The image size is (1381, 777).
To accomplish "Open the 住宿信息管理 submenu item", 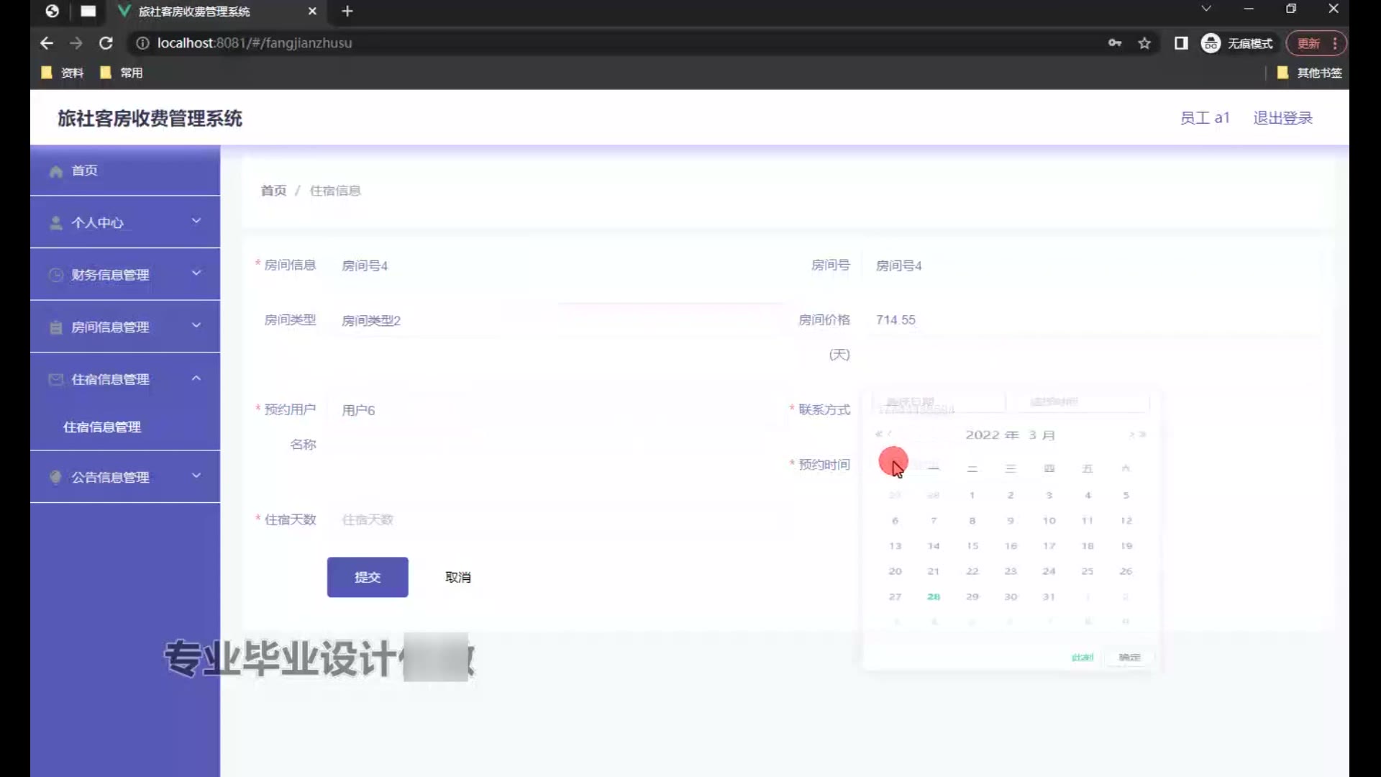I will click(x=102, y=427).
